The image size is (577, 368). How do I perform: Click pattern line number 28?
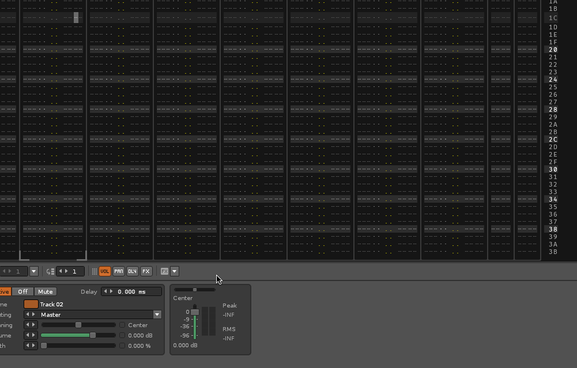tap(553, 109)
